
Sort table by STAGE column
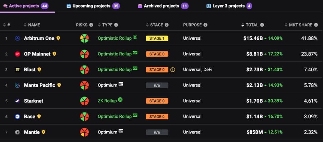point(156,25)
